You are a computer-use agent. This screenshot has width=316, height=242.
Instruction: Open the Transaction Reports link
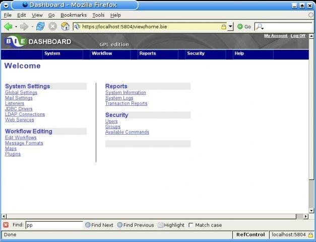point(126,103)
